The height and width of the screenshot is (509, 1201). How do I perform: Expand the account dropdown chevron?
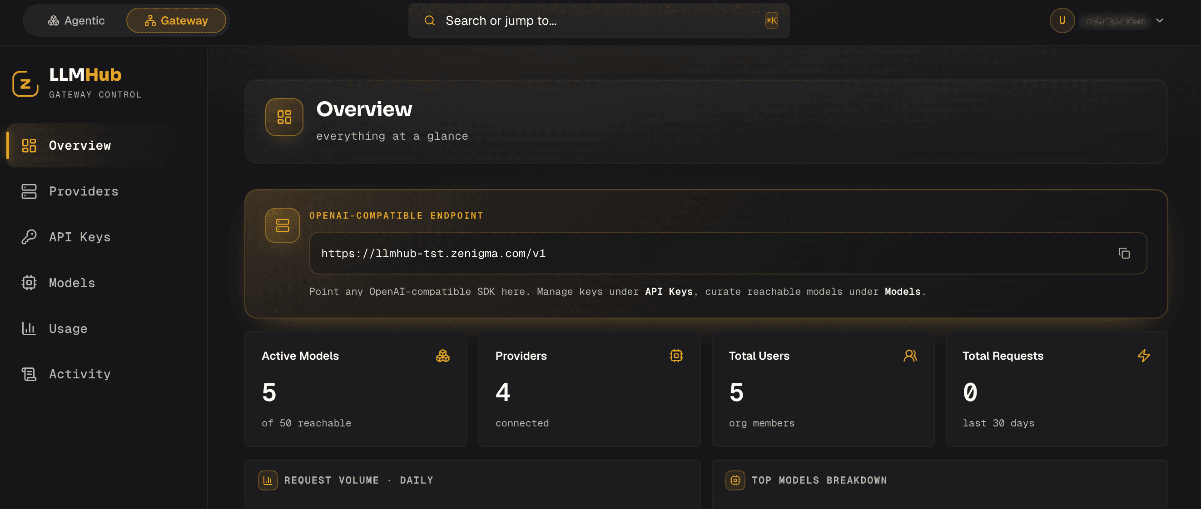(1159, 20)
